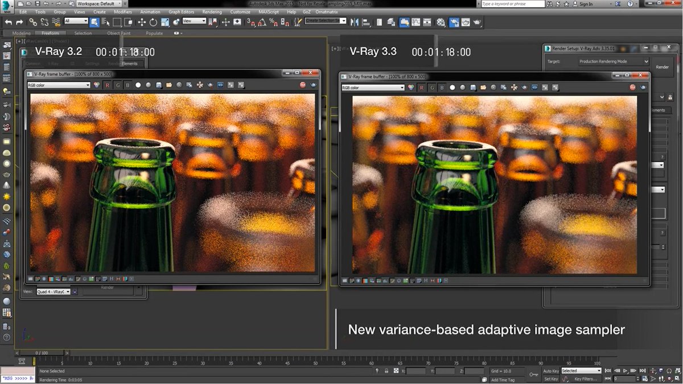The height and width of the screenshot is (384, 683).
Task: Click Sign In in the title bar
Action: tap(586, 4)
